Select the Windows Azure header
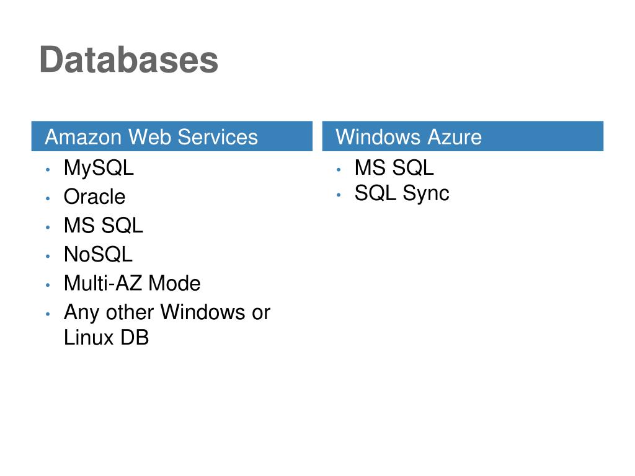This screenshot has width=635, height=476. click(463, 136)
